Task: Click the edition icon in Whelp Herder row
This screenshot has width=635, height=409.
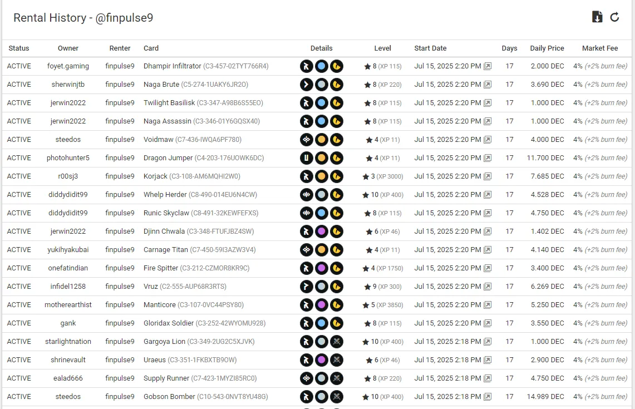Action: pos(307,195)
